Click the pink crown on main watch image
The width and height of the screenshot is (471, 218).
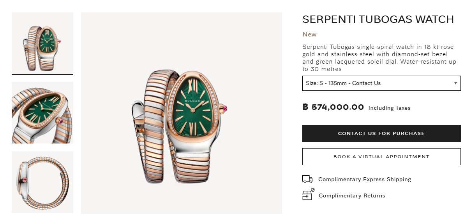tap(225, 108)
